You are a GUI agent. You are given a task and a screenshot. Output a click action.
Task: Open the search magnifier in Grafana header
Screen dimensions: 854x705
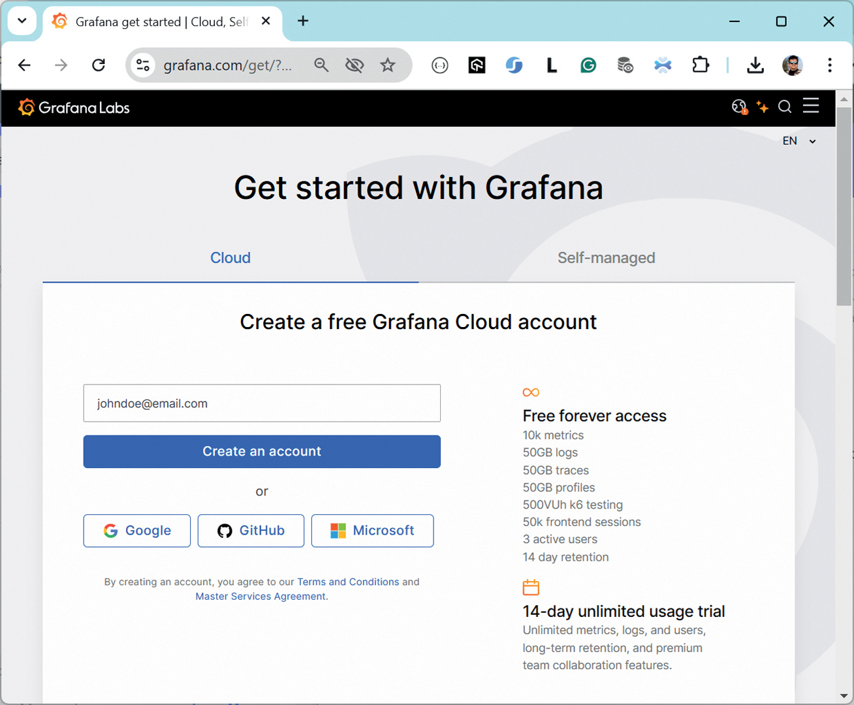click(x=785, y=106)
